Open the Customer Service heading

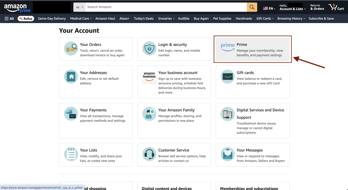[x=174, y=150]
